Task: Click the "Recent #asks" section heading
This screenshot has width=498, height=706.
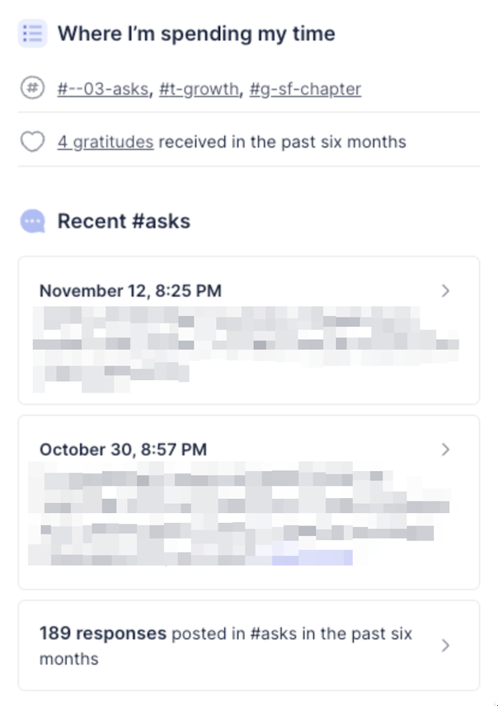Action: 124,221
